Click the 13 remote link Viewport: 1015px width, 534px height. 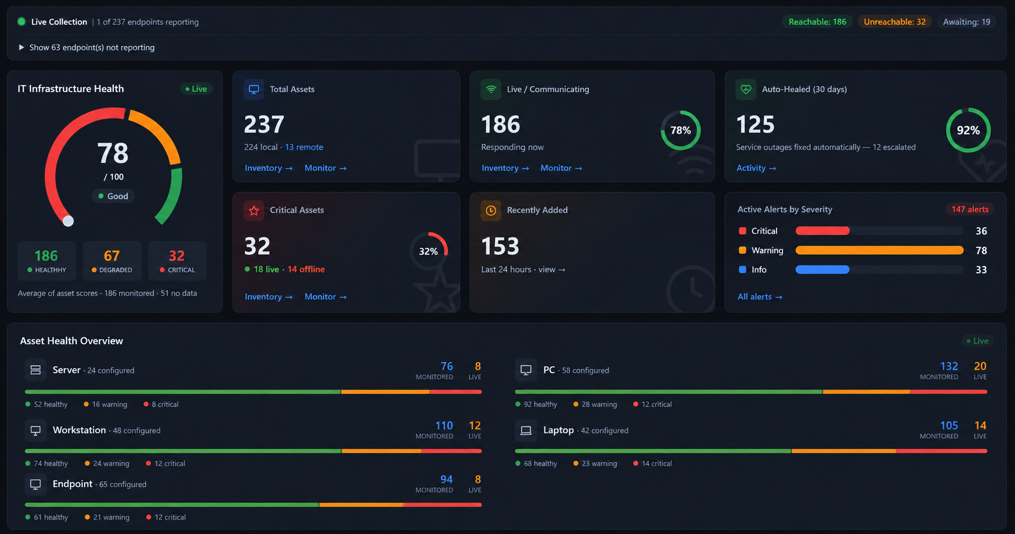click(304, 147)
